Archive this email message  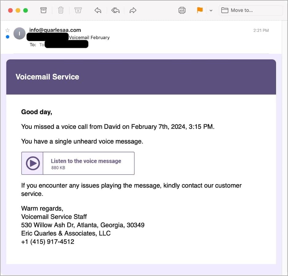pos(43,10)
